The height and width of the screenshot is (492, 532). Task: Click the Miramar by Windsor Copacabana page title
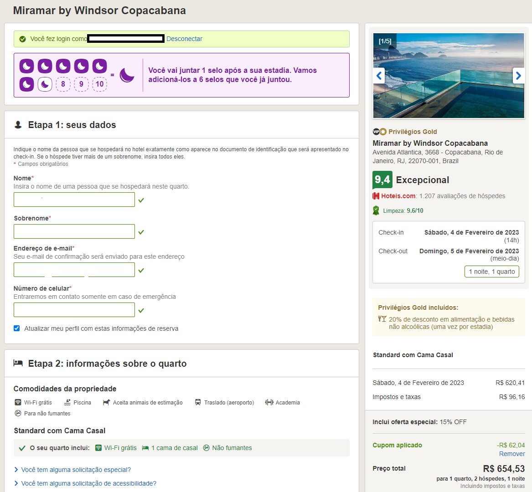click(x=99, y=10)
